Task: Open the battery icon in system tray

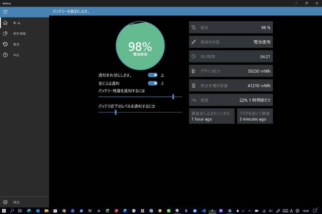Action: click(x=257, y=210)
